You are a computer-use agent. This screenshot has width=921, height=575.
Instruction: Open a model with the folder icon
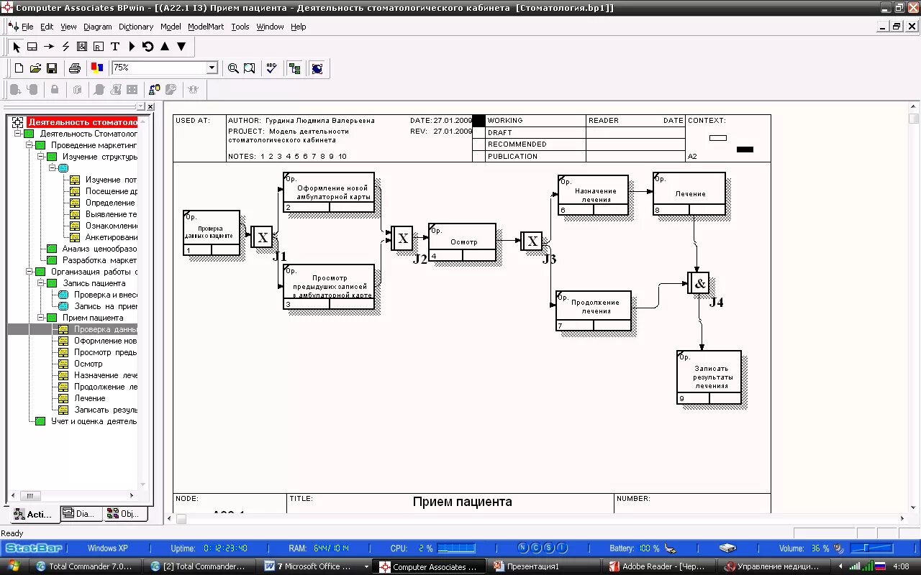pos(35,68)
